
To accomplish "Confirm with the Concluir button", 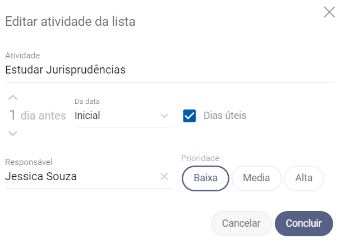I will coord(304,223).
